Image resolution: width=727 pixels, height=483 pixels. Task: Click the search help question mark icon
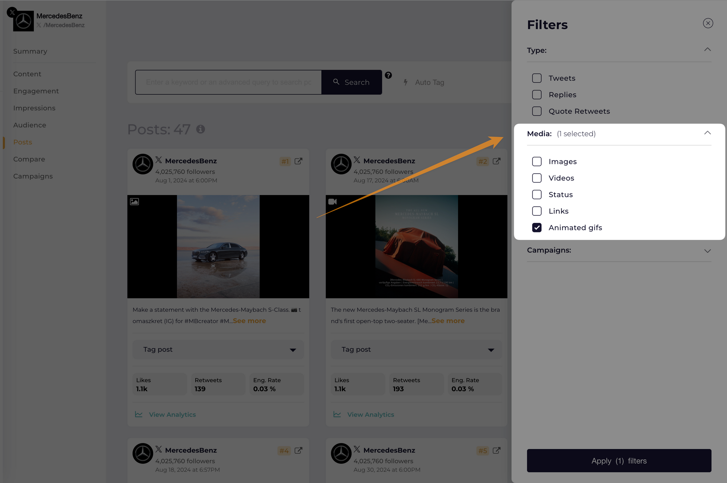pos(388,75)
